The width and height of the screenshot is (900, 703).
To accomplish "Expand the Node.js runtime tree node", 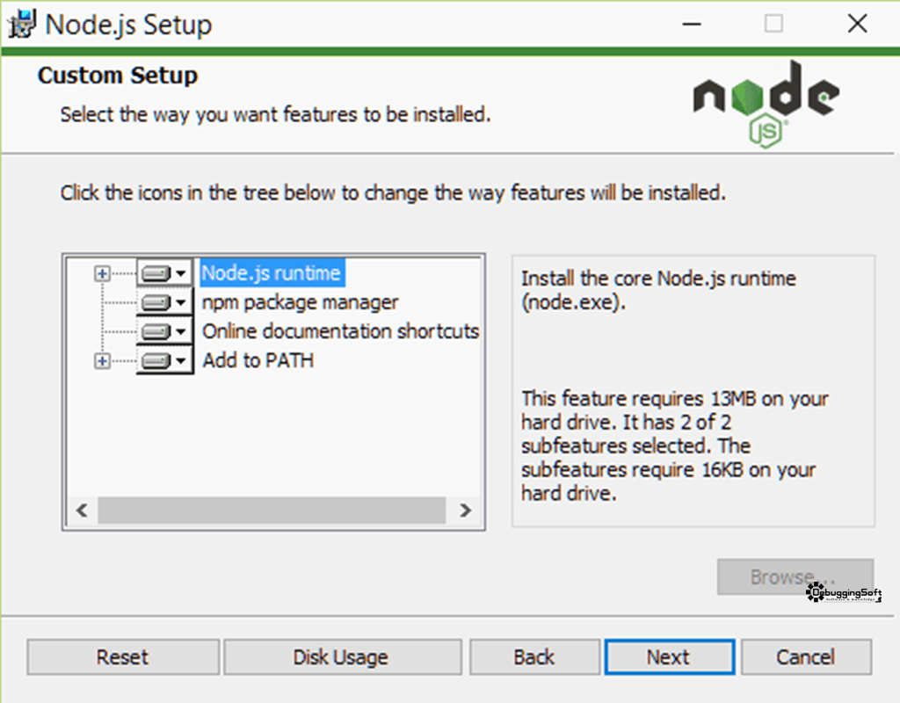I will pyautogui.click(x=102, y=274).
